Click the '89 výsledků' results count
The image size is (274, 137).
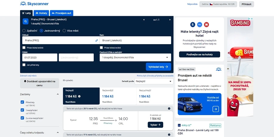[68, 81]
